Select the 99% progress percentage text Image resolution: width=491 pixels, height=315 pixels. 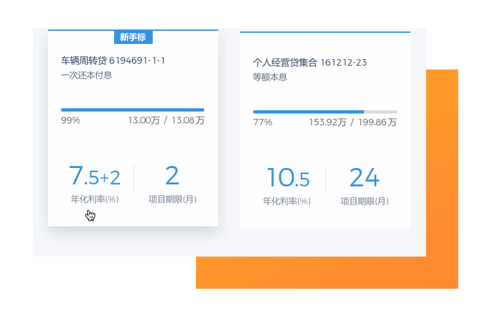coord(70,120)
